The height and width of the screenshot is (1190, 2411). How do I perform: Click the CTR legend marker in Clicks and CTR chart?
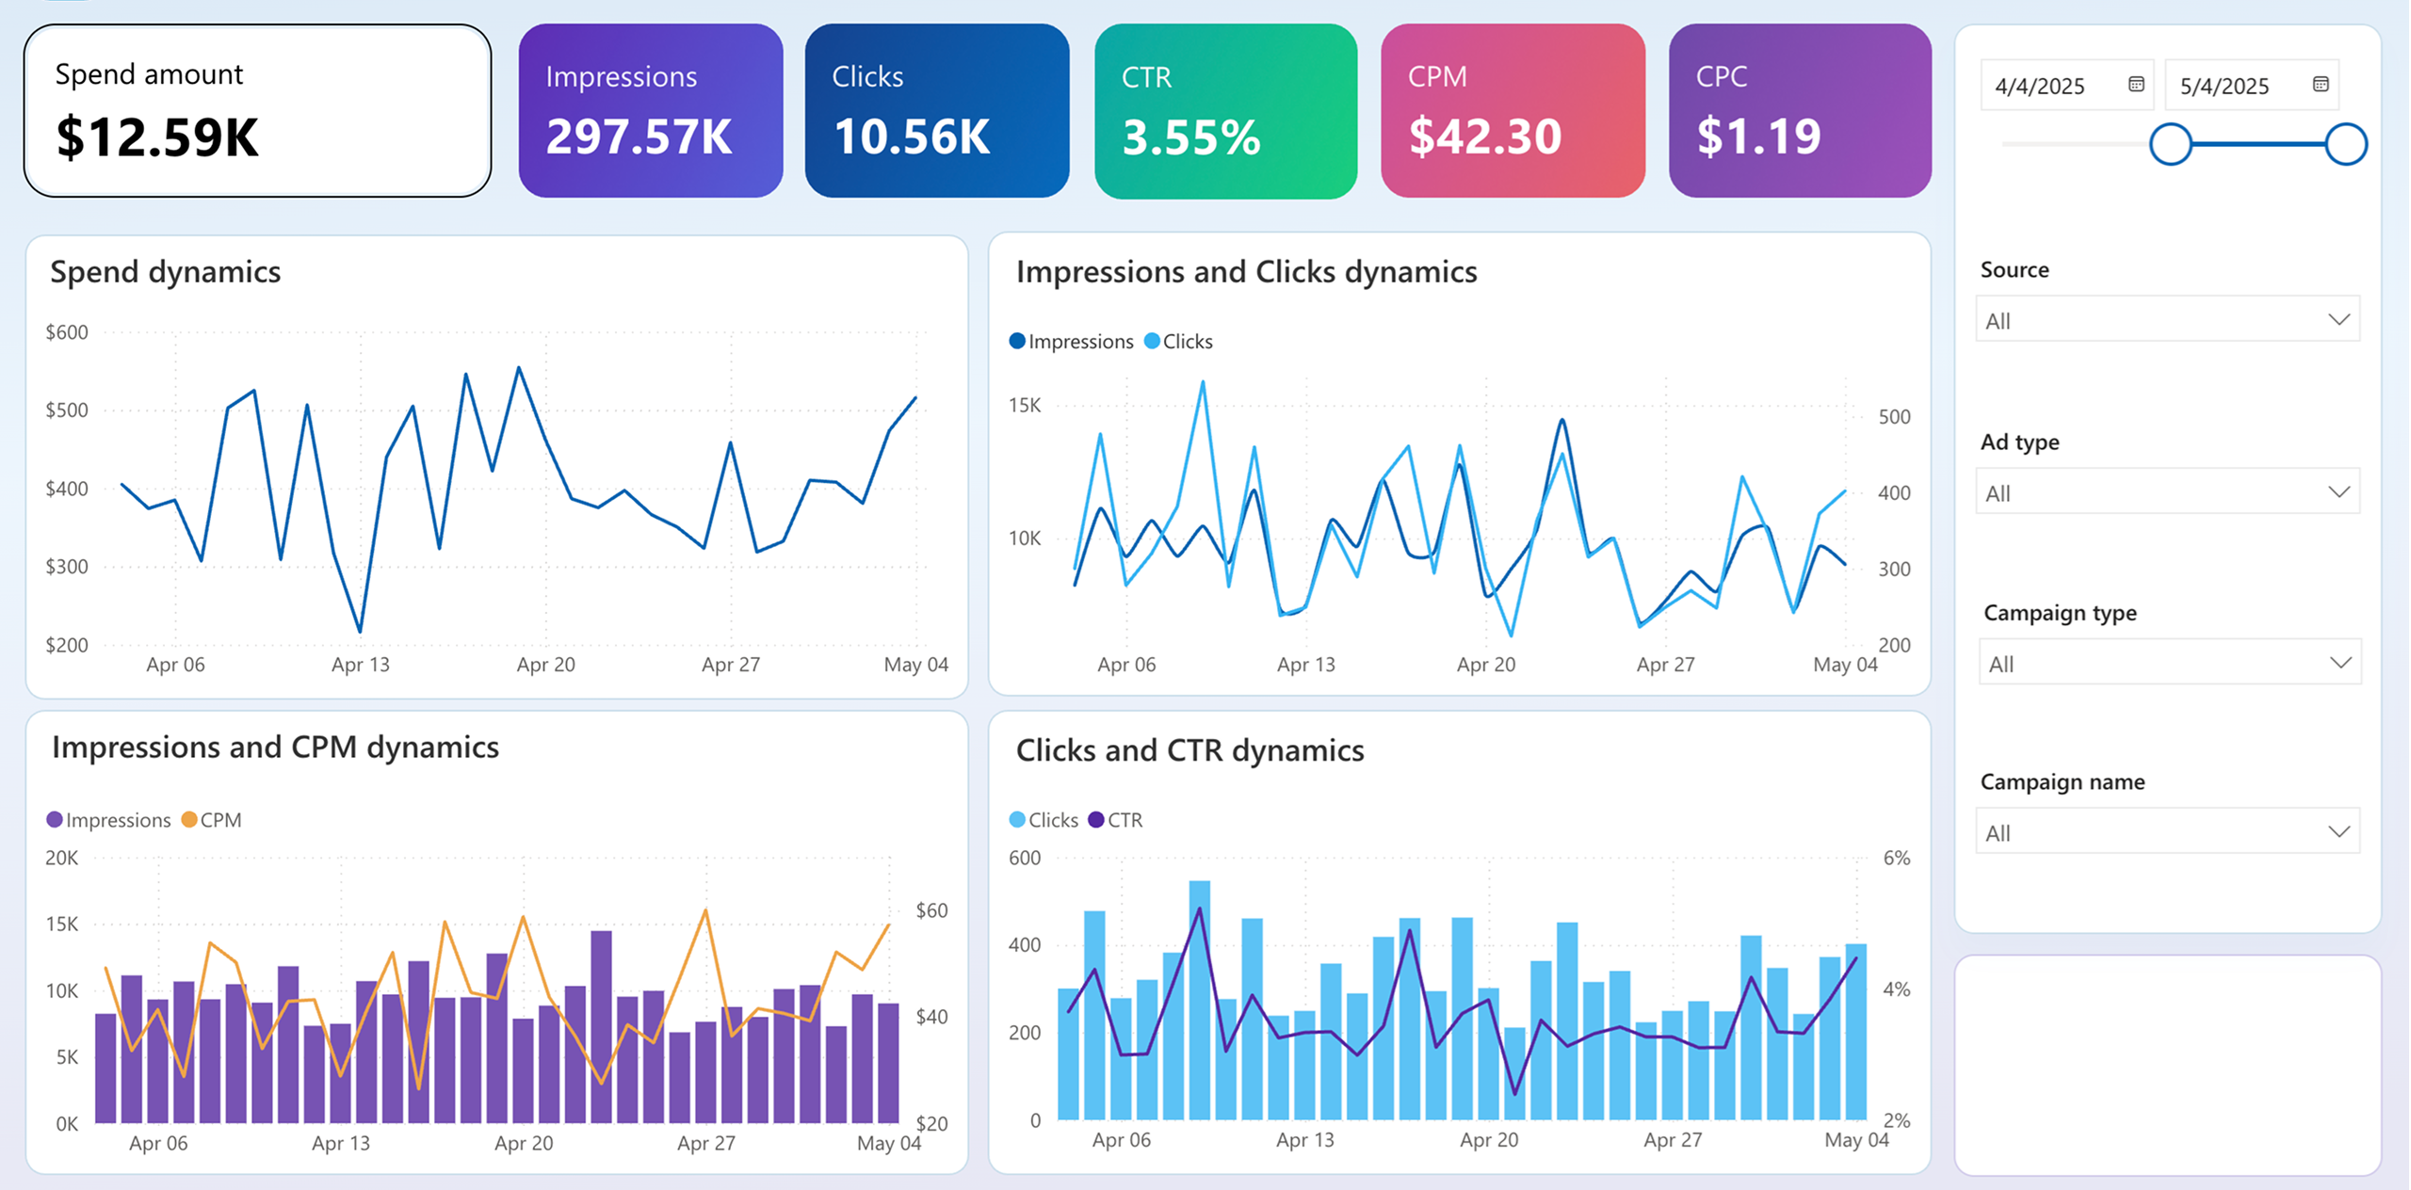tap(1096, 820)
